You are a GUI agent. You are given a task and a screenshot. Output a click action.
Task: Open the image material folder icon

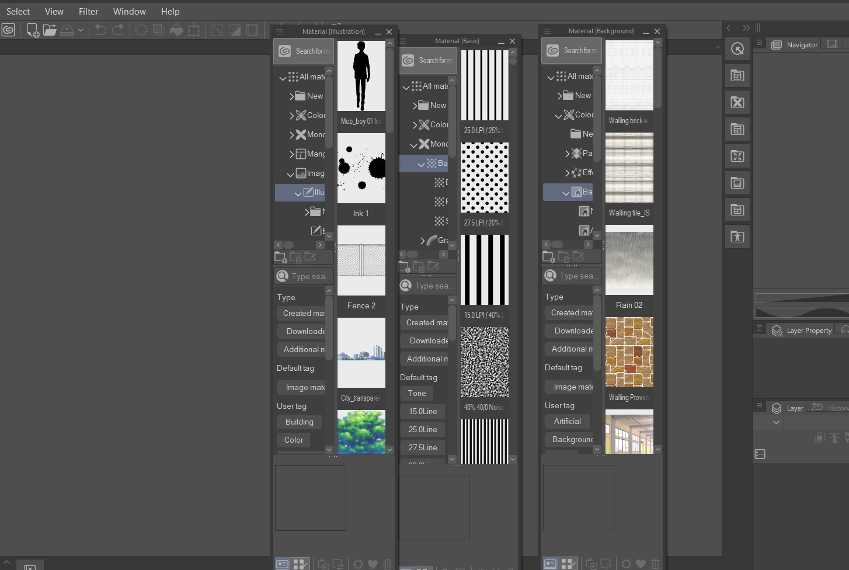point(737,183)
